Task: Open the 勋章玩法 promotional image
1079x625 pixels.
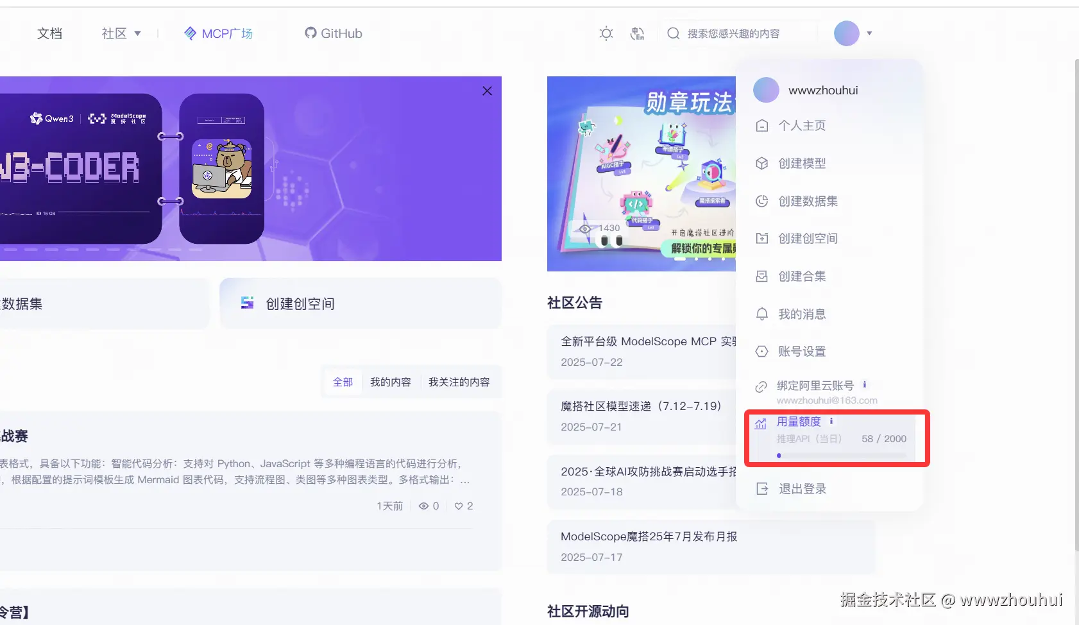Action: click(x=641, y=174)
